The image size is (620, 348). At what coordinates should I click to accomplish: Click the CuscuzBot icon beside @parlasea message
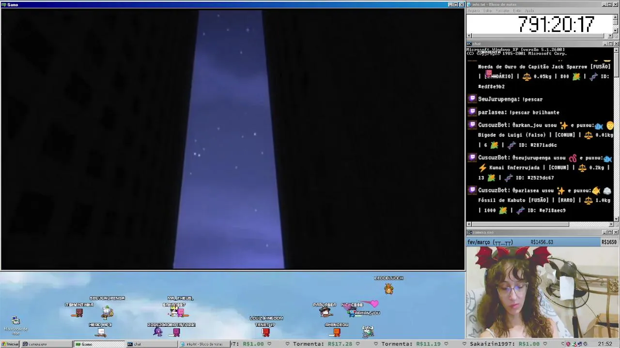click(472, 190)
